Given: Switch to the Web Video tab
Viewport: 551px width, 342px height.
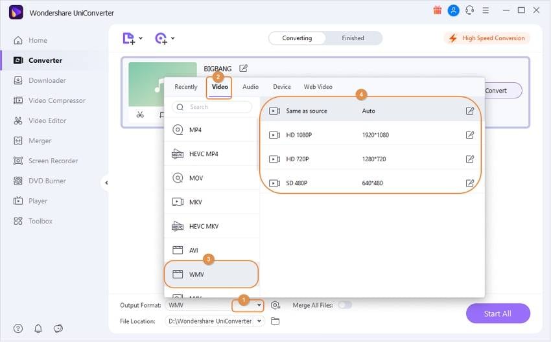Looking at the screenshot, I should (318, 87).
